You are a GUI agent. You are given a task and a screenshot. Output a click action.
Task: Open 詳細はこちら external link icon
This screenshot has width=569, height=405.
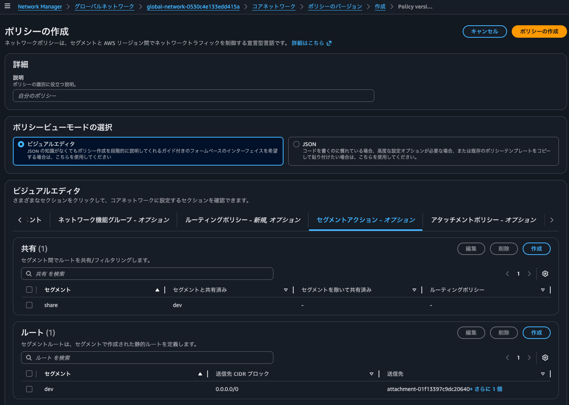[x=329, y=43]
